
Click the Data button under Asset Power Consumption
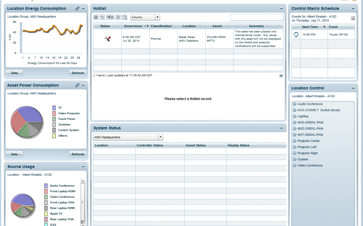click(x=14, y=154)
